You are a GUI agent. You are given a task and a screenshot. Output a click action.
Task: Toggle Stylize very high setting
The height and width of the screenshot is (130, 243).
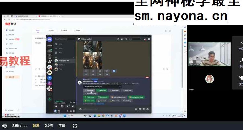[x=91, y=94]
